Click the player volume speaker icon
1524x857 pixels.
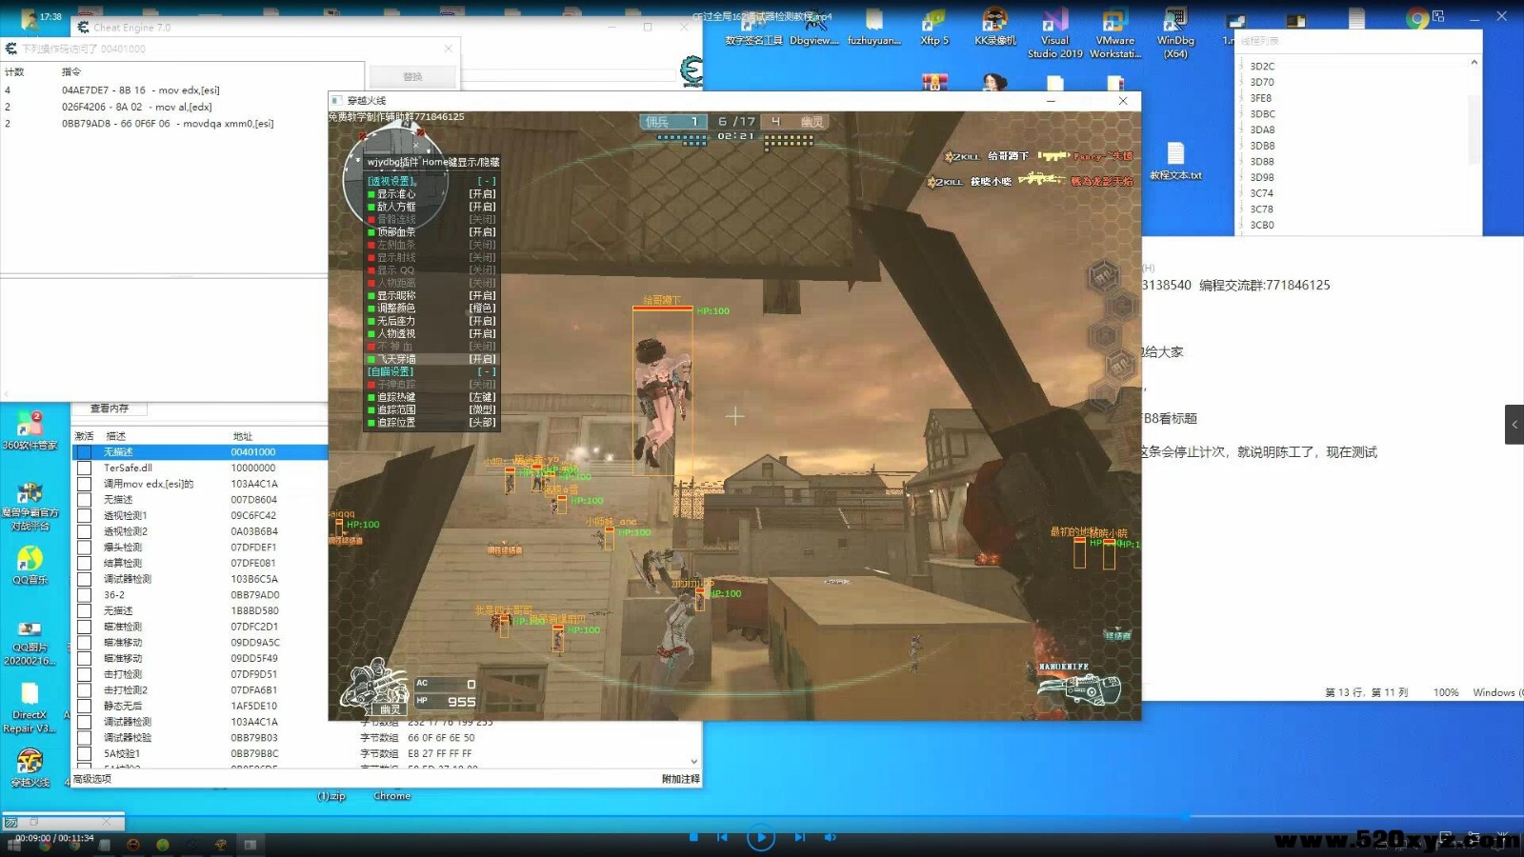pos(830,837)
